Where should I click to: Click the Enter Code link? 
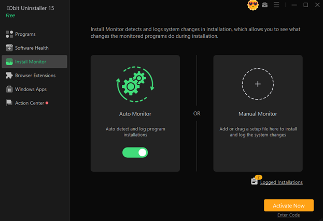pos(288,215)
